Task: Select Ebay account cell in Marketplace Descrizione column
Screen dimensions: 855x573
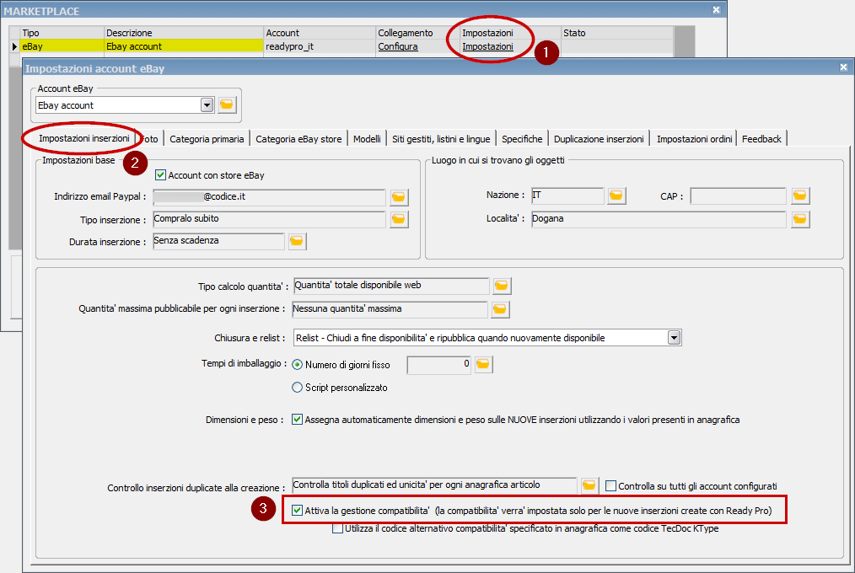Action: coord(184,46)
